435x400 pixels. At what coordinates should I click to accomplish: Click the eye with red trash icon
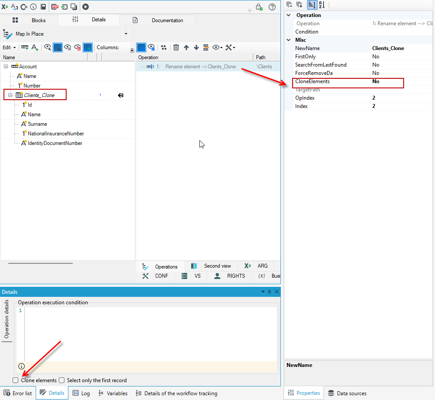78,47
